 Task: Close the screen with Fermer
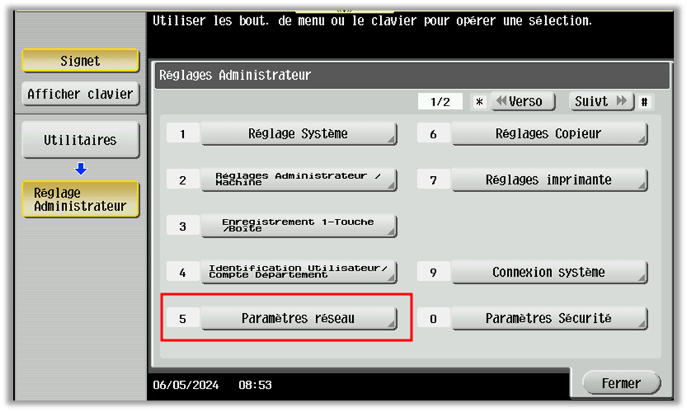621,382
